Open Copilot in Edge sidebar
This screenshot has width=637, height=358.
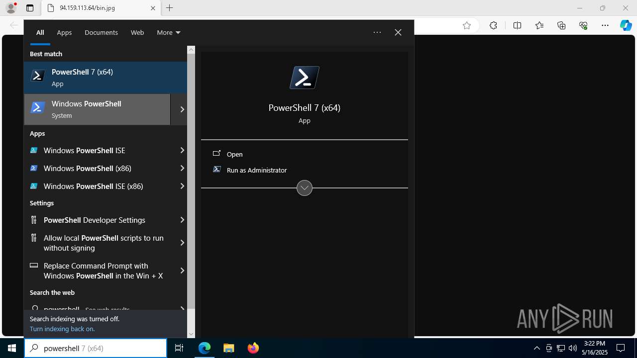coord(626,26)
